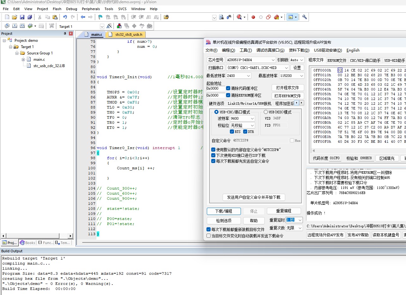
Task: Enable 当目标文件变化时自动装载并发送下载命令 checkbox
Action: coord(209,236)
